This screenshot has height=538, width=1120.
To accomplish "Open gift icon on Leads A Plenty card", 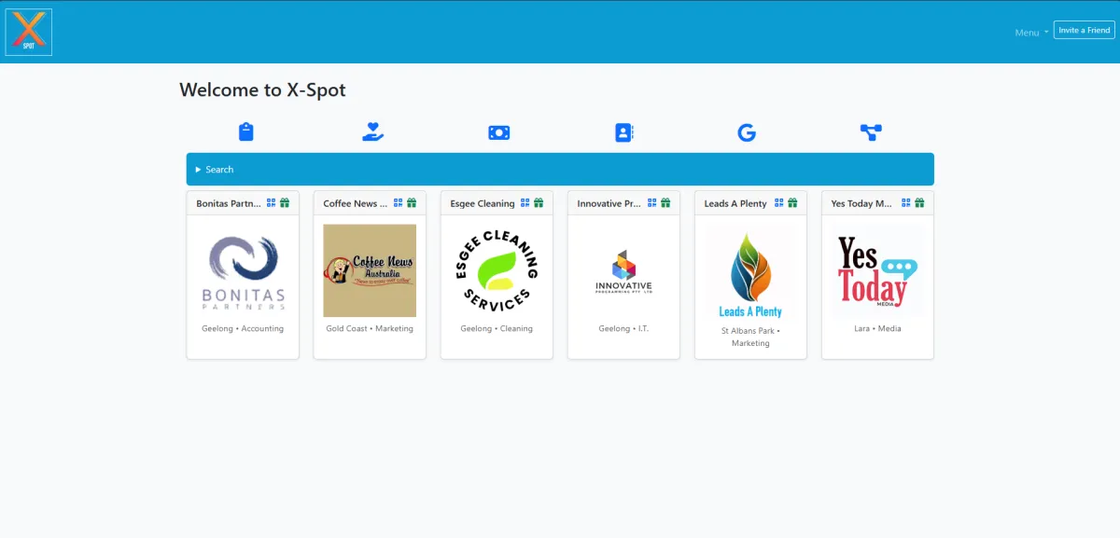I will click(792, 203).
